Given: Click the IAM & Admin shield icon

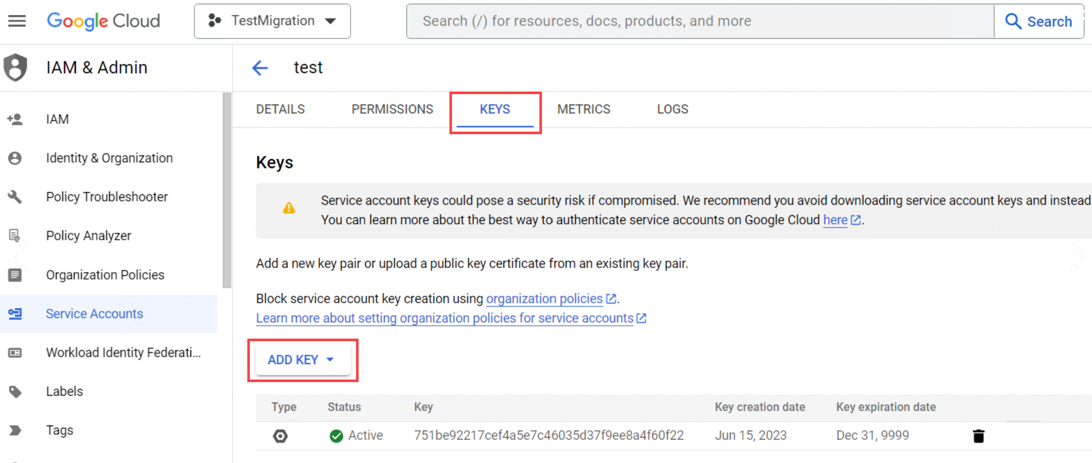Looking at the screenshot, I should tap(15, 67).
